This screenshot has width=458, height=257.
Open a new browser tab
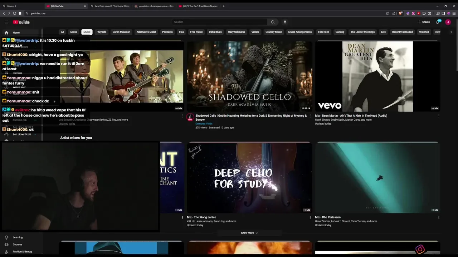click(224, 6)
